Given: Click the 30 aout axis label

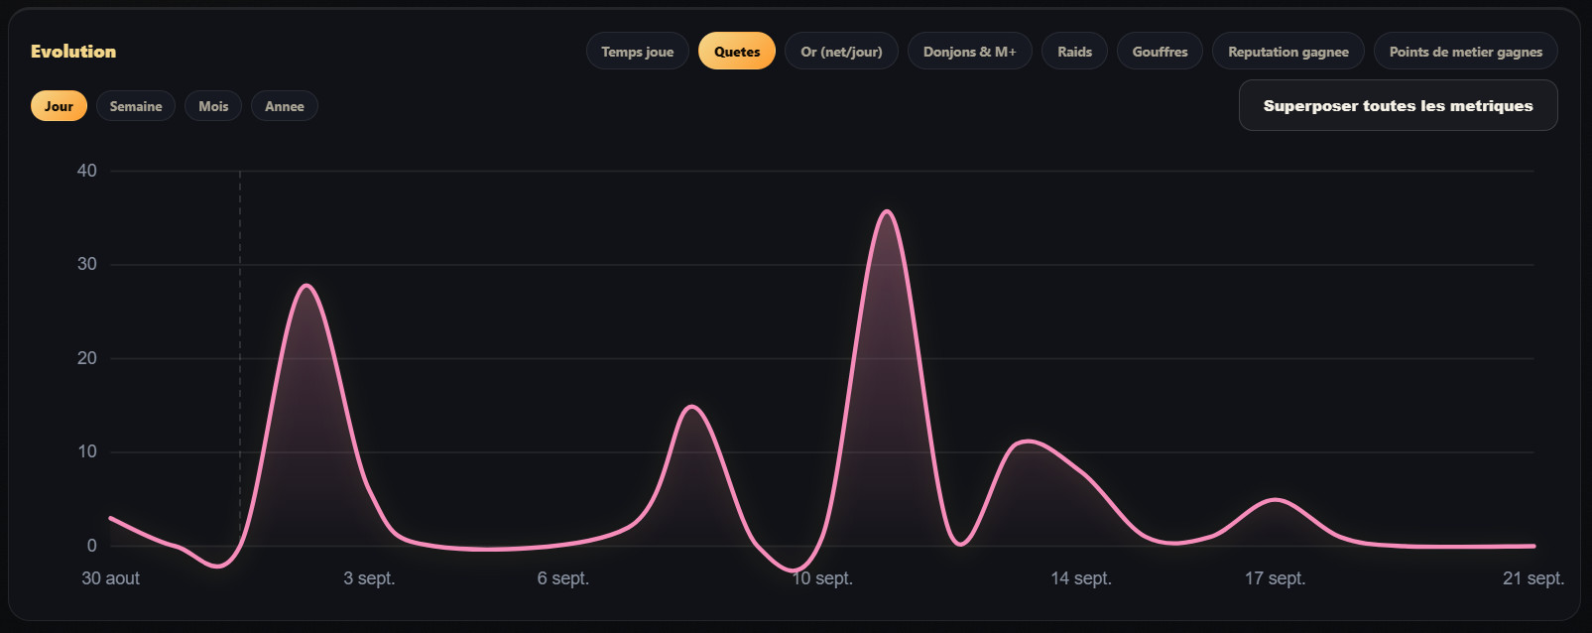Looking at the screenshot, I should pos(110,578).
